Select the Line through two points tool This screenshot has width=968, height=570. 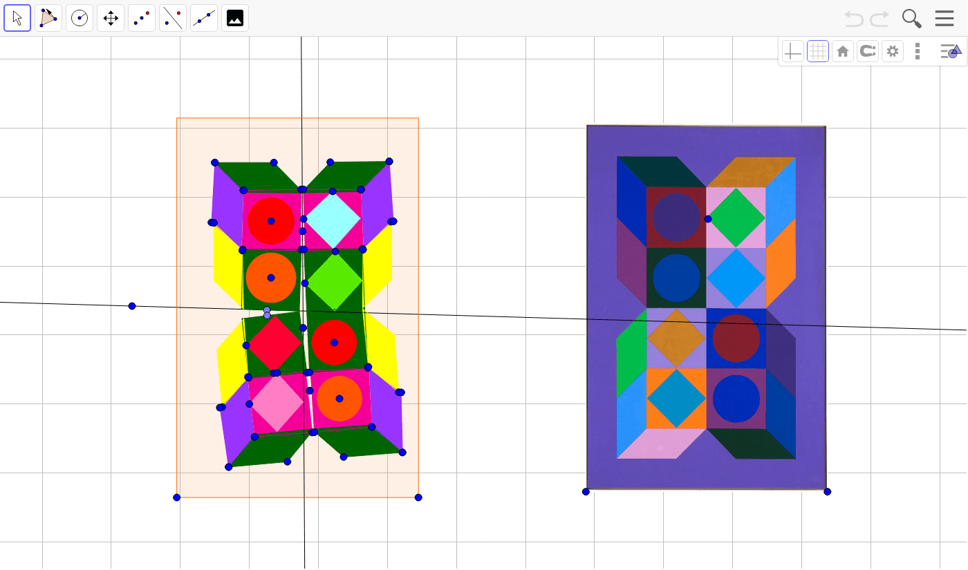(204, 18)
